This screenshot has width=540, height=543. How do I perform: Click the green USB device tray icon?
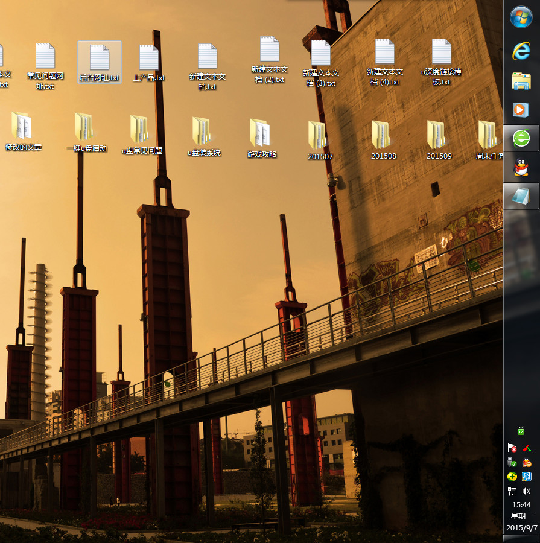521,431
